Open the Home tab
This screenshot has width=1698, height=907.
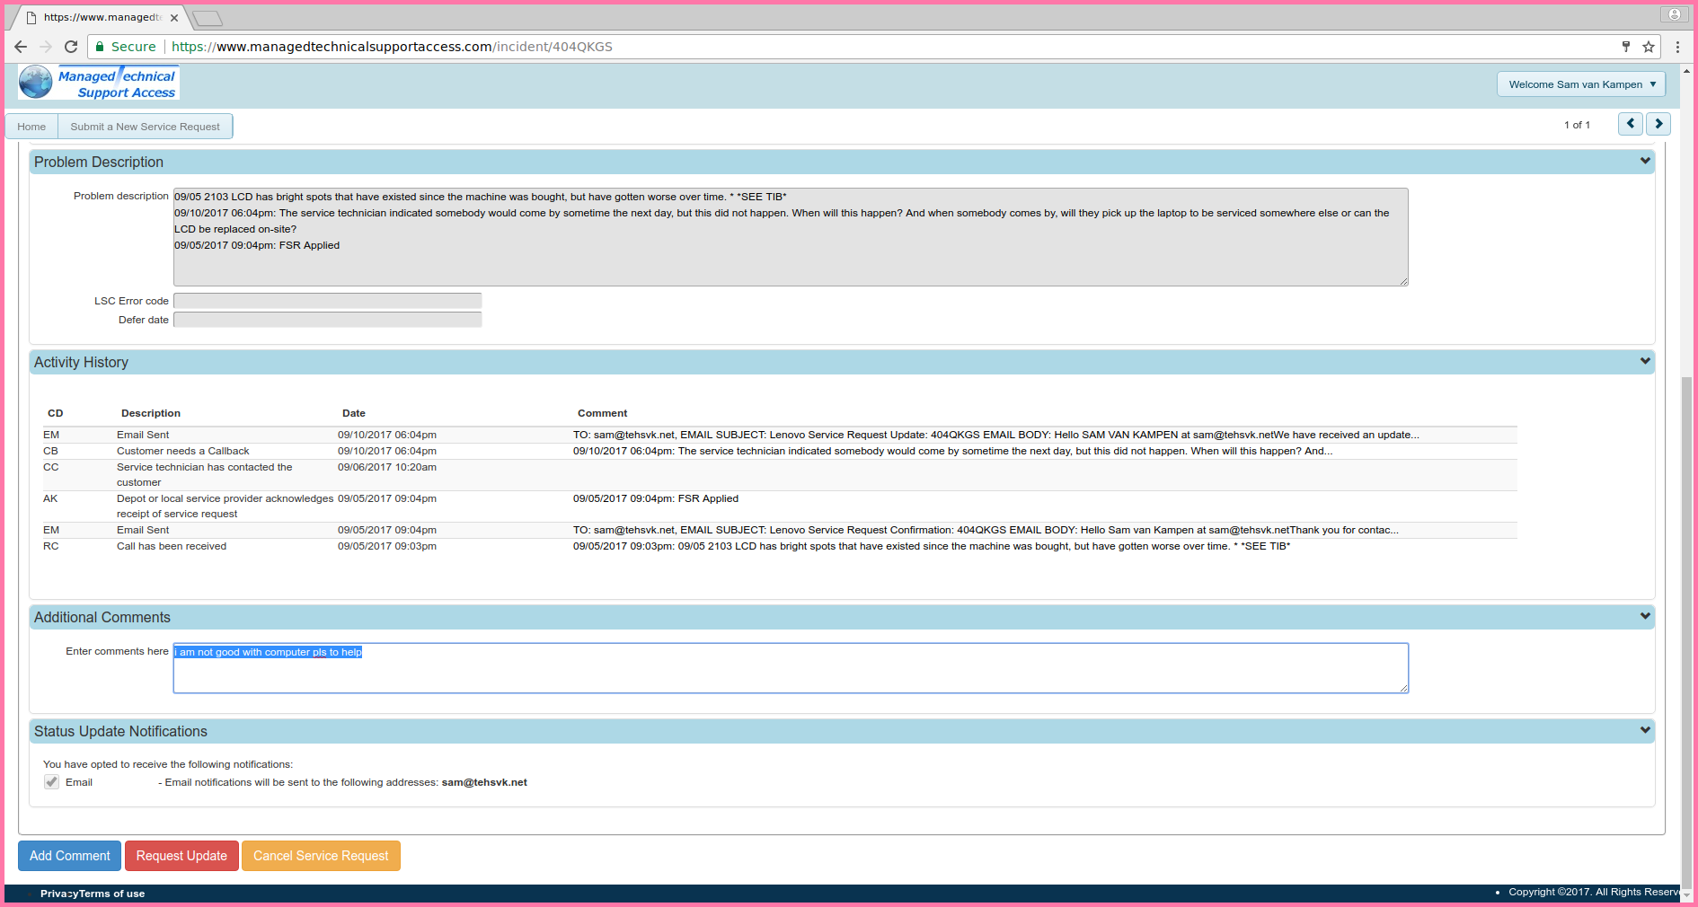point(31,127)
